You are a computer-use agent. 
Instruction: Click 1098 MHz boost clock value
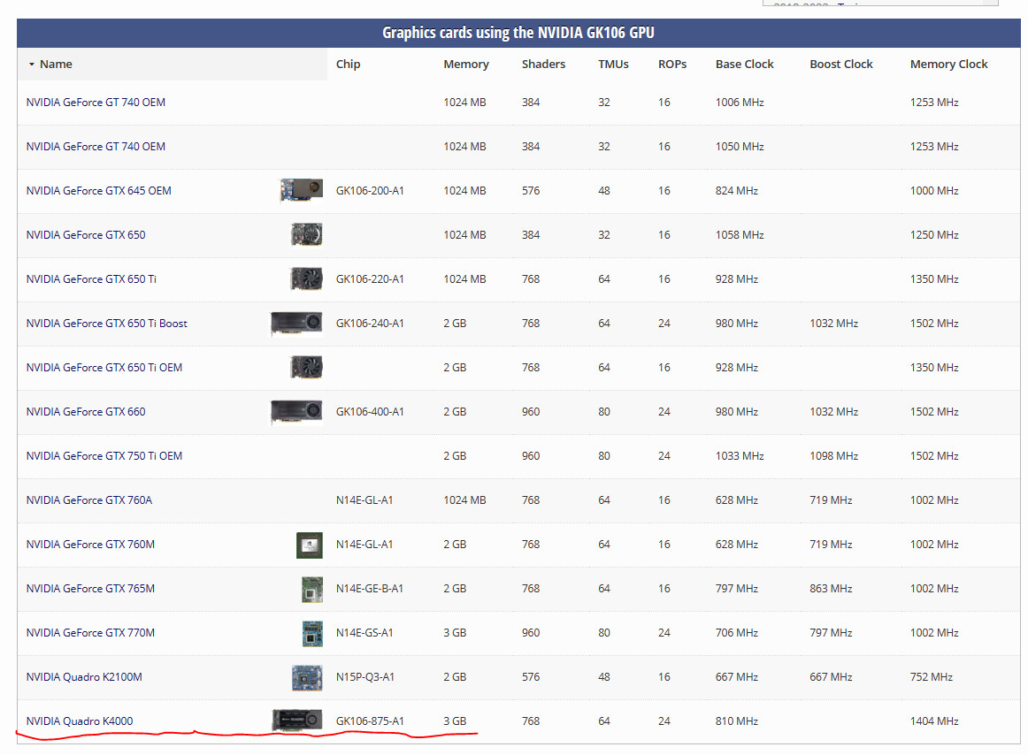tap(834, 456)
